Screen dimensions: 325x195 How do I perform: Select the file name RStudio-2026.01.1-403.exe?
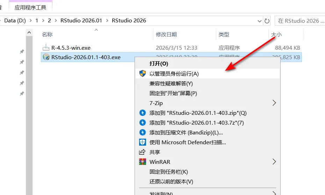click(86, 57)
